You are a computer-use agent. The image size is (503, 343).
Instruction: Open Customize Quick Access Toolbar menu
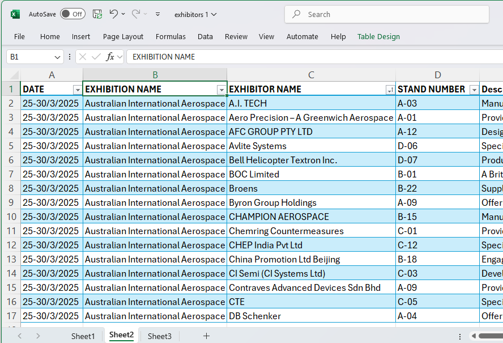pos(157,14)
